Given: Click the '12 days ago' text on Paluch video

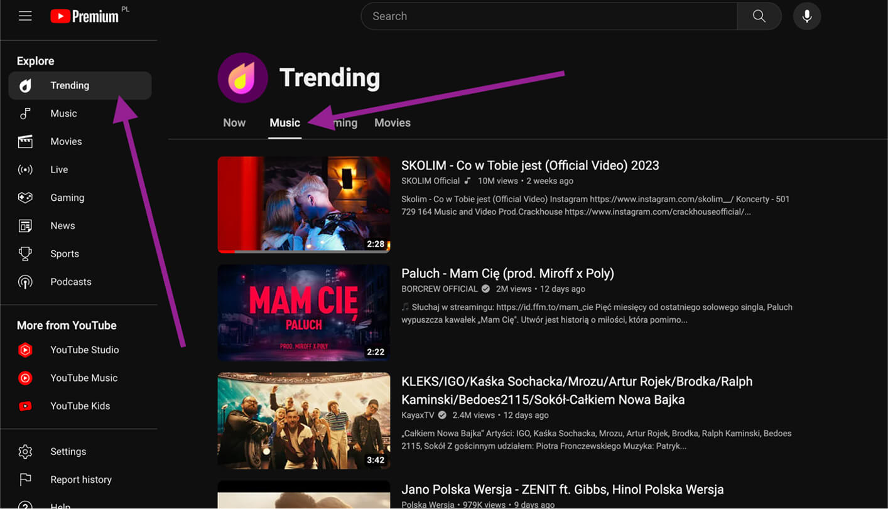Looking at the screenshot, I should click(563, 289).
